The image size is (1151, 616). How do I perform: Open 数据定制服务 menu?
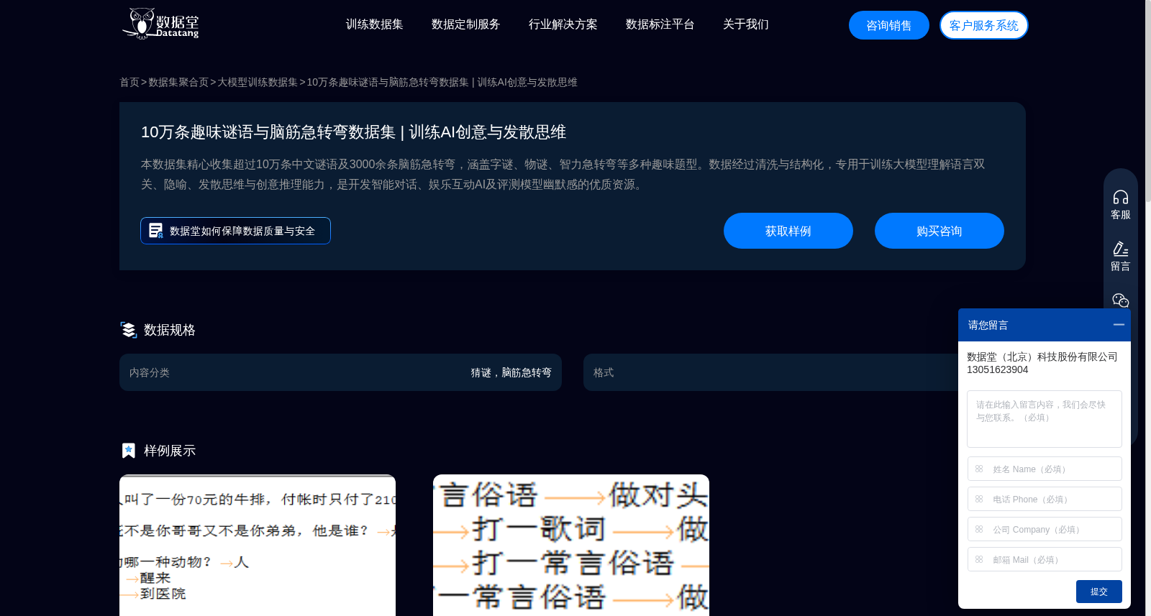pos(465,24)
